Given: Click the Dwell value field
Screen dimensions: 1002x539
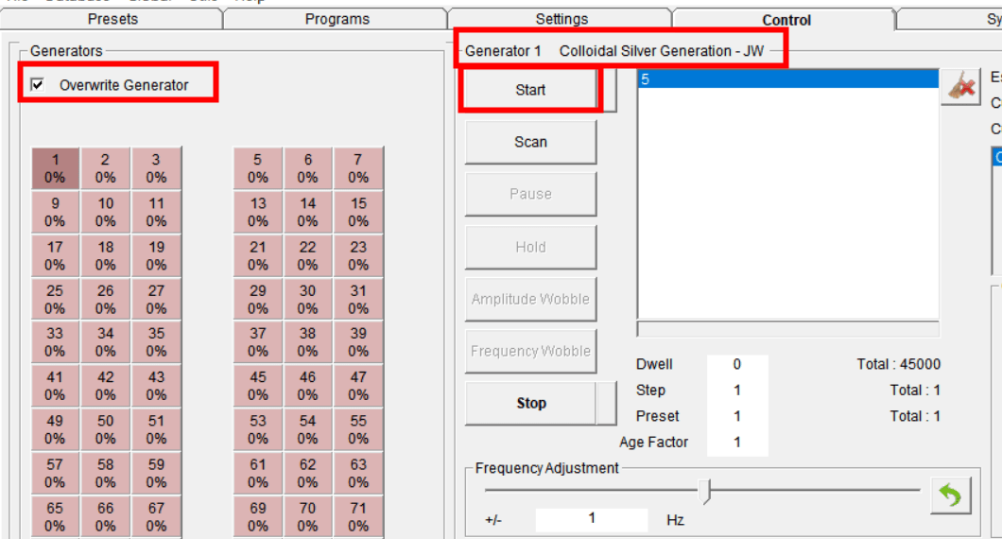Looking at the screenshot, I should pyautogui.click(x=736, y=364).
